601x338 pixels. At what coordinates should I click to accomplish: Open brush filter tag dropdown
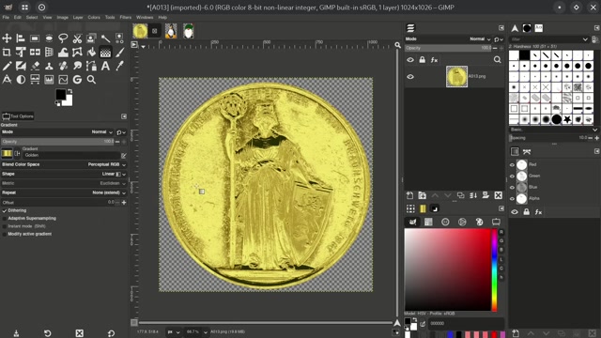[x=585, y=39]
